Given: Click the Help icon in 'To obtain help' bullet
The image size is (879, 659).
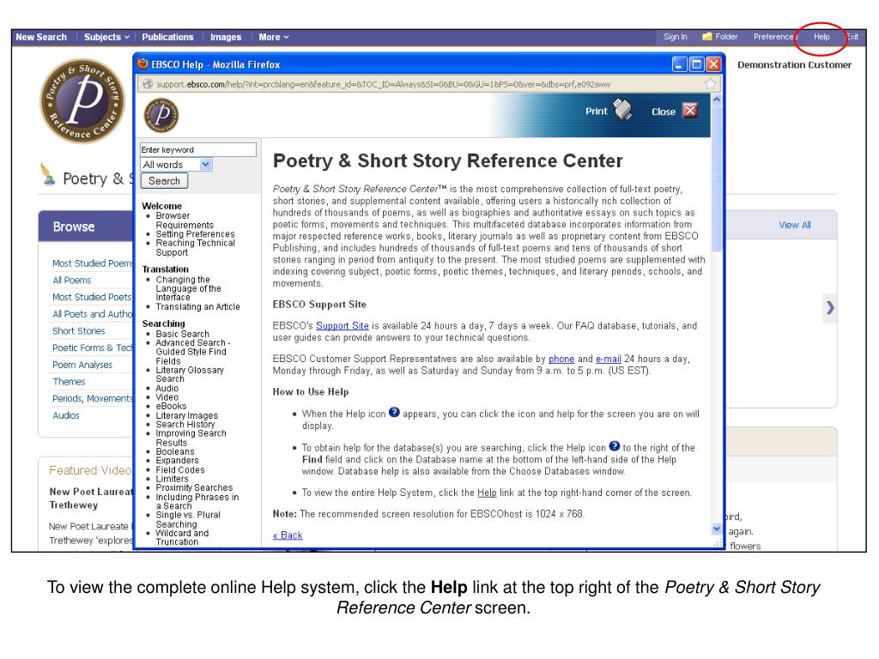Looking at the screenshot, I should click(615, 446).
